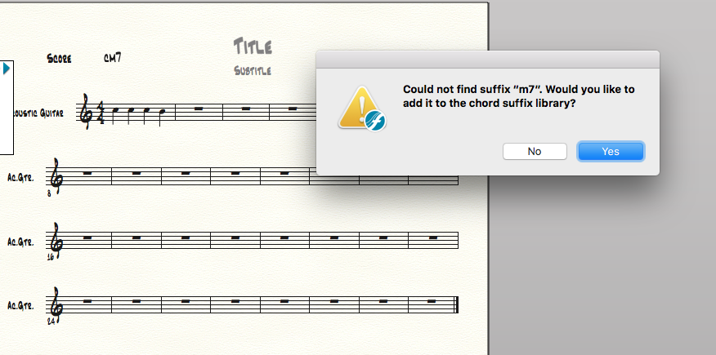Select the treble clef at measure 16

[56, 240]
